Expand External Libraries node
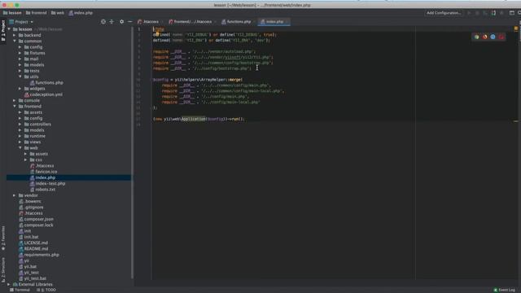This screenshot has height=293, width=521. (9, 285)
